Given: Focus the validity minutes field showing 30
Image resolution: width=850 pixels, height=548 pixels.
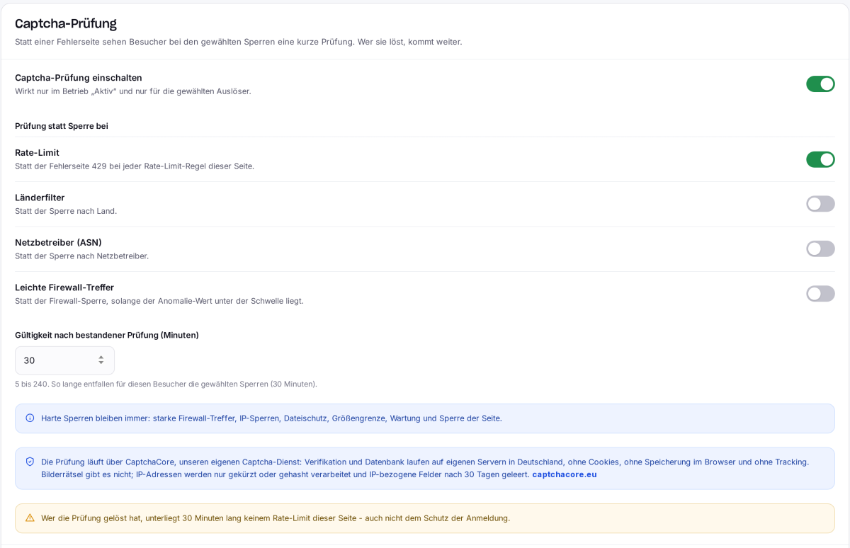Looking at the screenshot, I should point(64,360).
